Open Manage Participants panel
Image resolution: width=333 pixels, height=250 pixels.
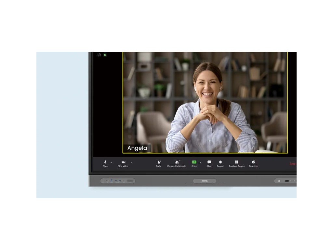point(177,164)
